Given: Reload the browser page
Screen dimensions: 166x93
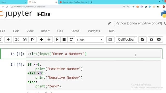Looking at the screenshot, I should coord(7,7).
